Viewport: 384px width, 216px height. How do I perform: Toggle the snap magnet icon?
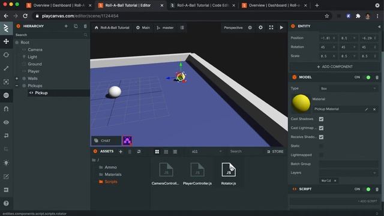pos(6,109)
